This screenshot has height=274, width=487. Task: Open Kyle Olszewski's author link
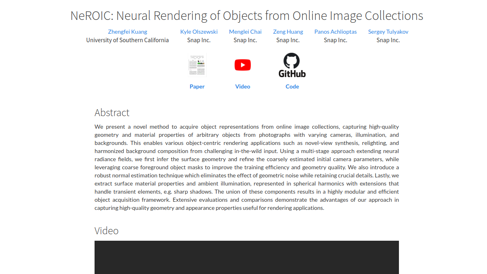coord(199,32)
